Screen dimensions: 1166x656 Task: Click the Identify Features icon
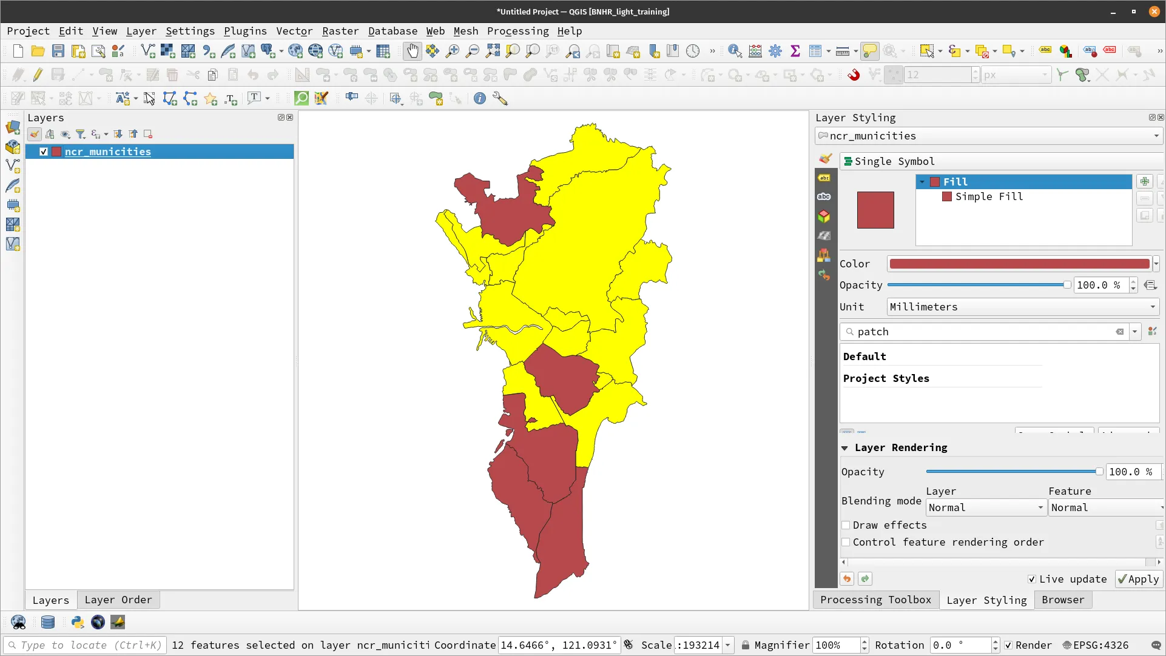tap(735, 52)
